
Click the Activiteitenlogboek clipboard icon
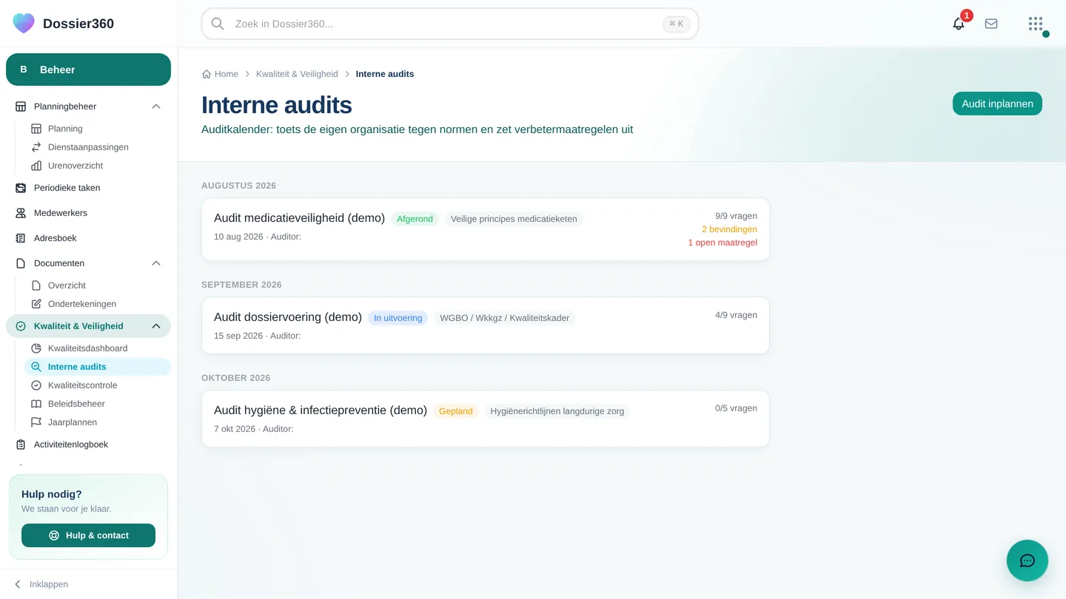pyautogui.click(x=21, y=444)
